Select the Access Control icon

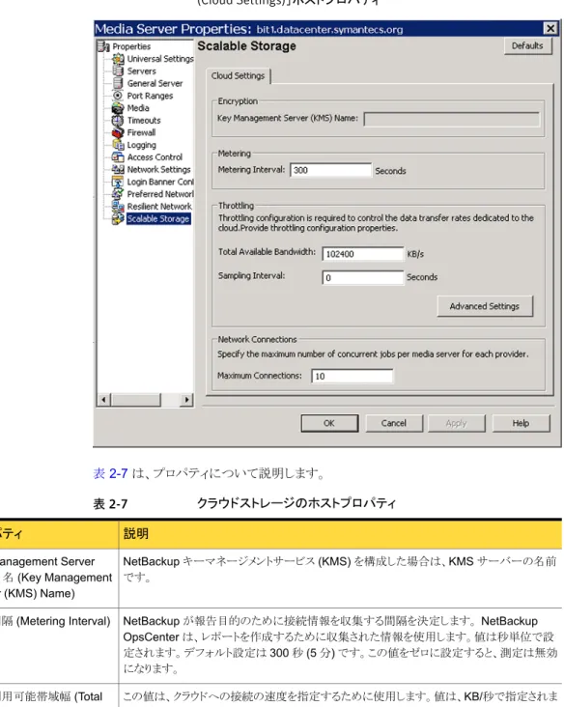tap(118, 156)
